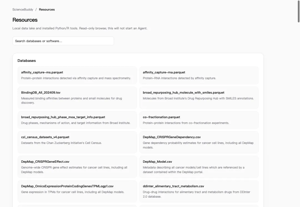Click the ScienceBuddy breadcrumb link
Image resolution: width=300 pixels, height=207 pixels.
tap(22, 9)
